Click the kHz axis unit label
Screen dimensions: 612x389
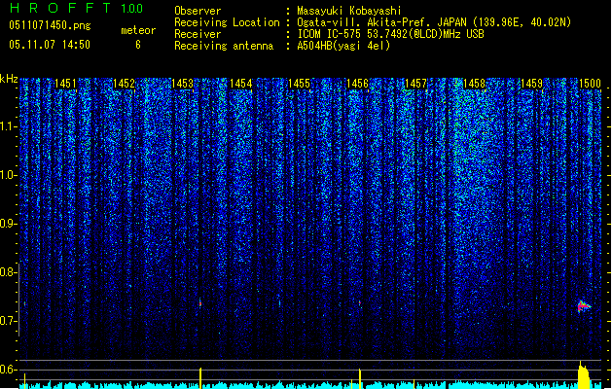click(9, 79)
